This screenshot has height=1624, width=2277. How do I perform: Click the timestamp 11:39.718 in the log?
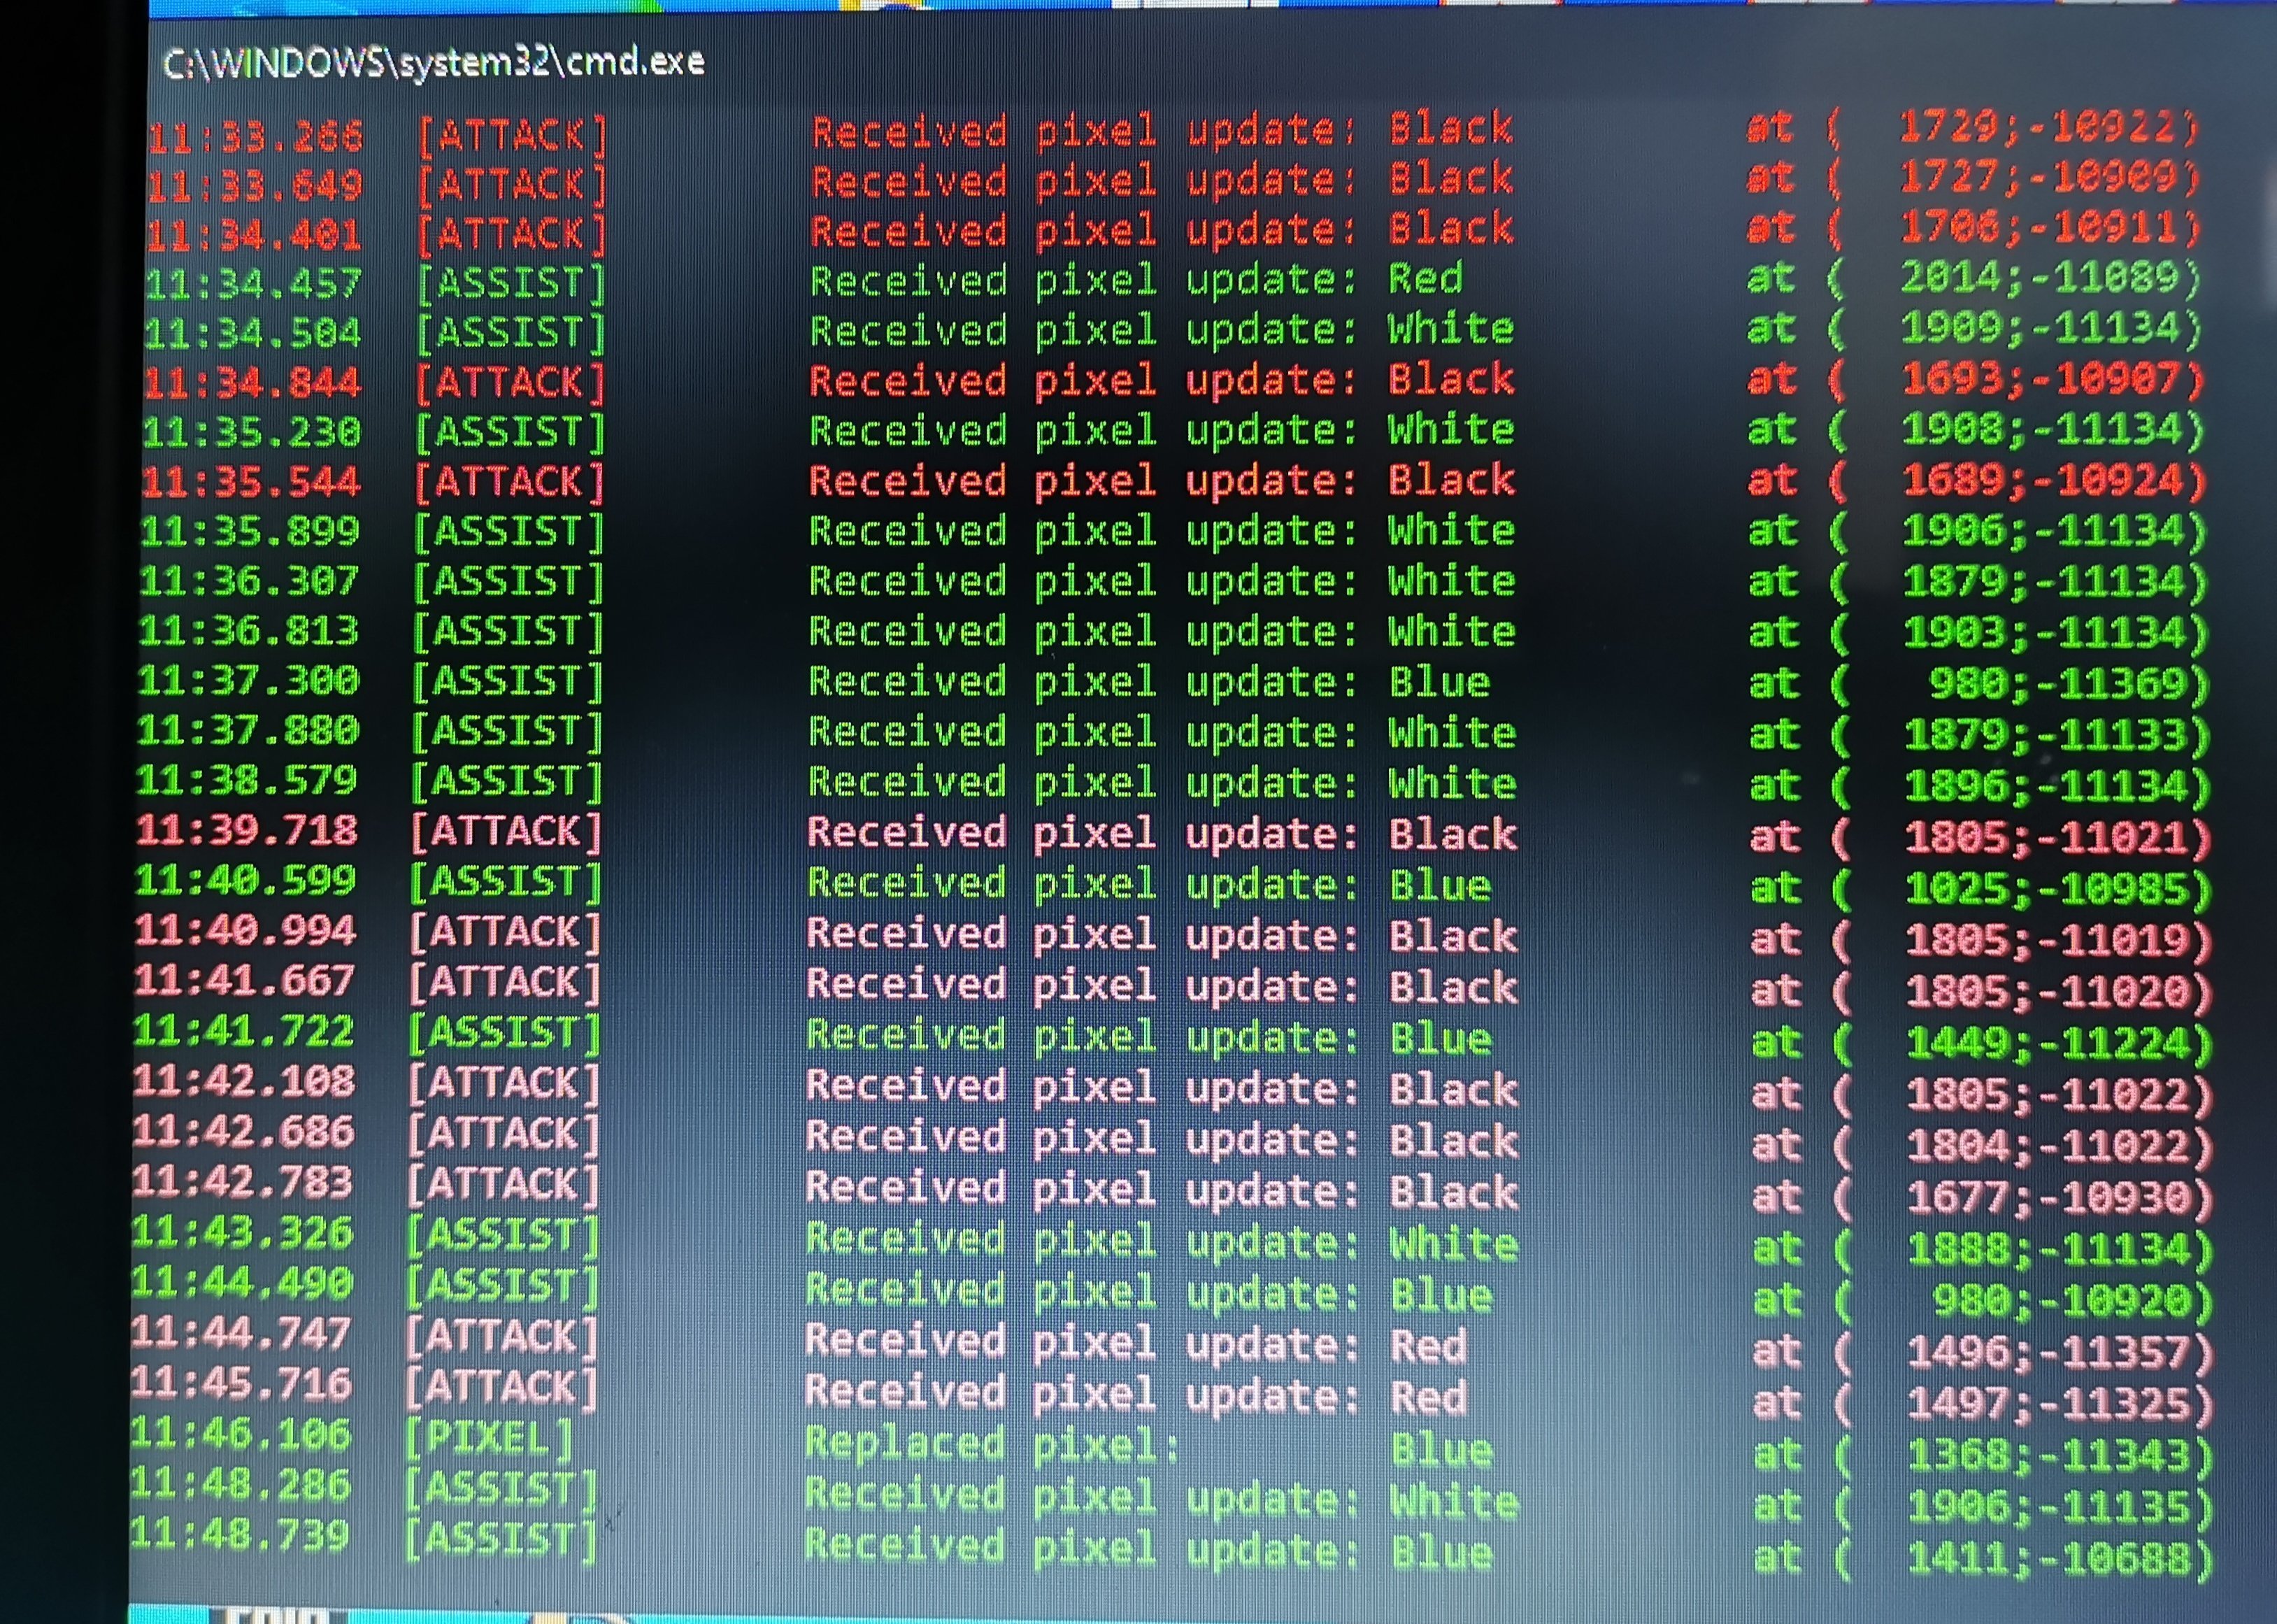(247, 831)
